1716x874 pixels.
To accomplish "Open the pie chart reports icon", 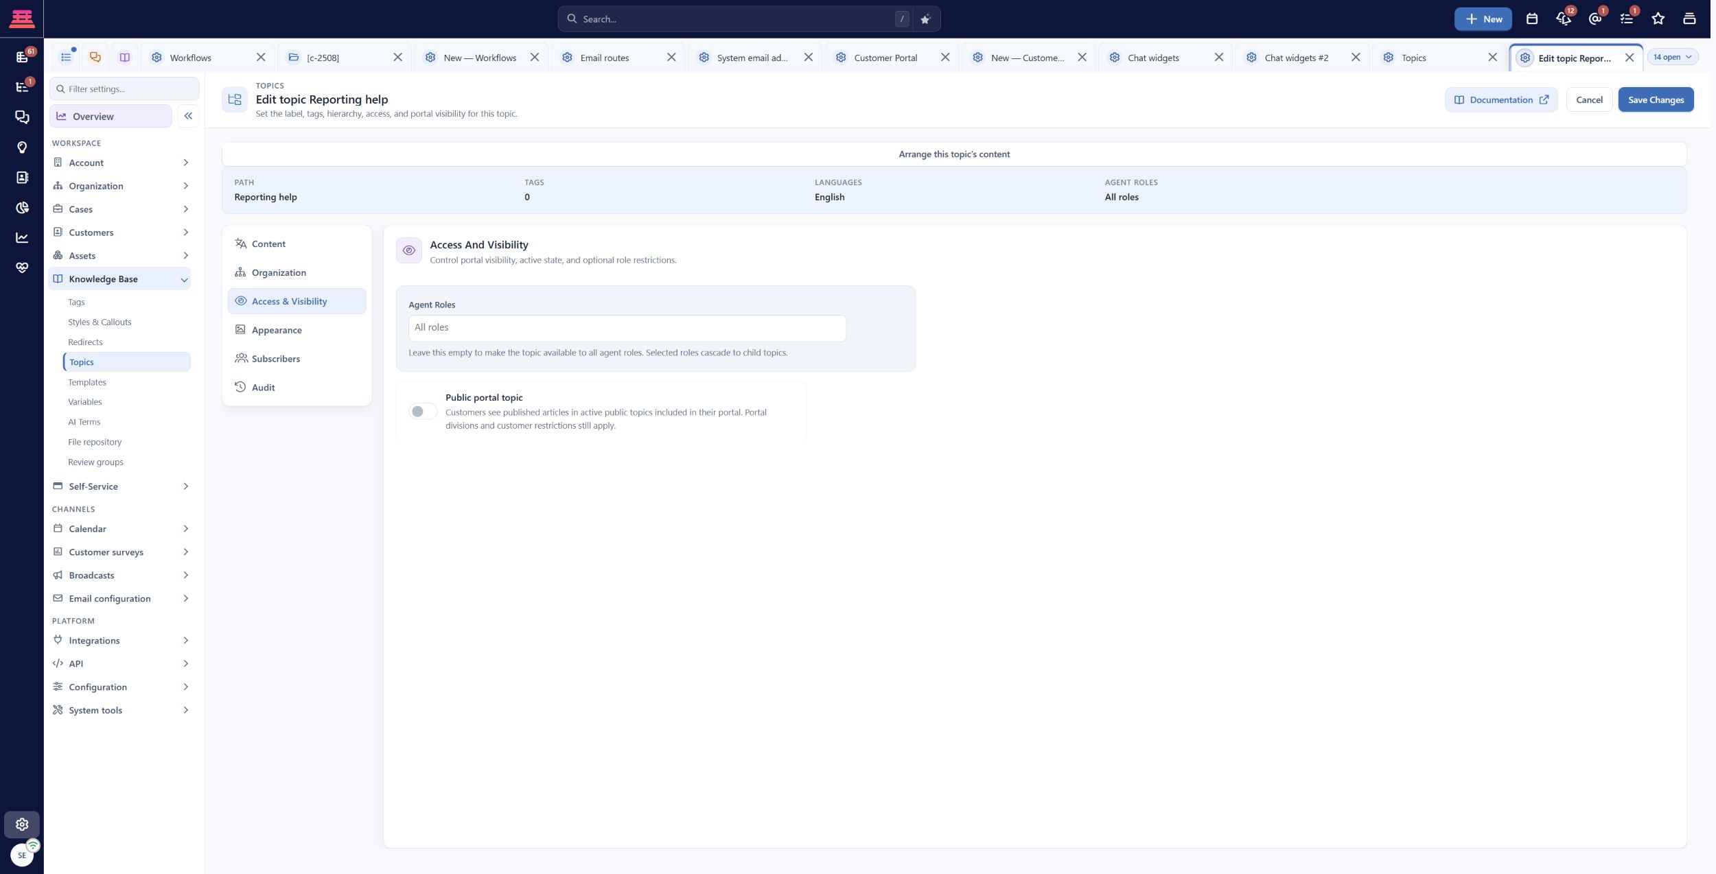I will pyautogui.click(x=22, y=207).
